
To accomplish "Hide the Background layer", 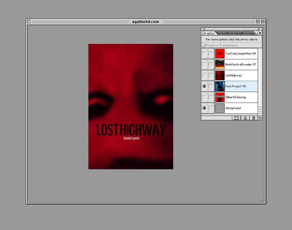I will click(x=205, y=108).
